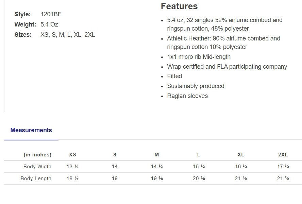Select the M size column header

[x=156, y=155]
